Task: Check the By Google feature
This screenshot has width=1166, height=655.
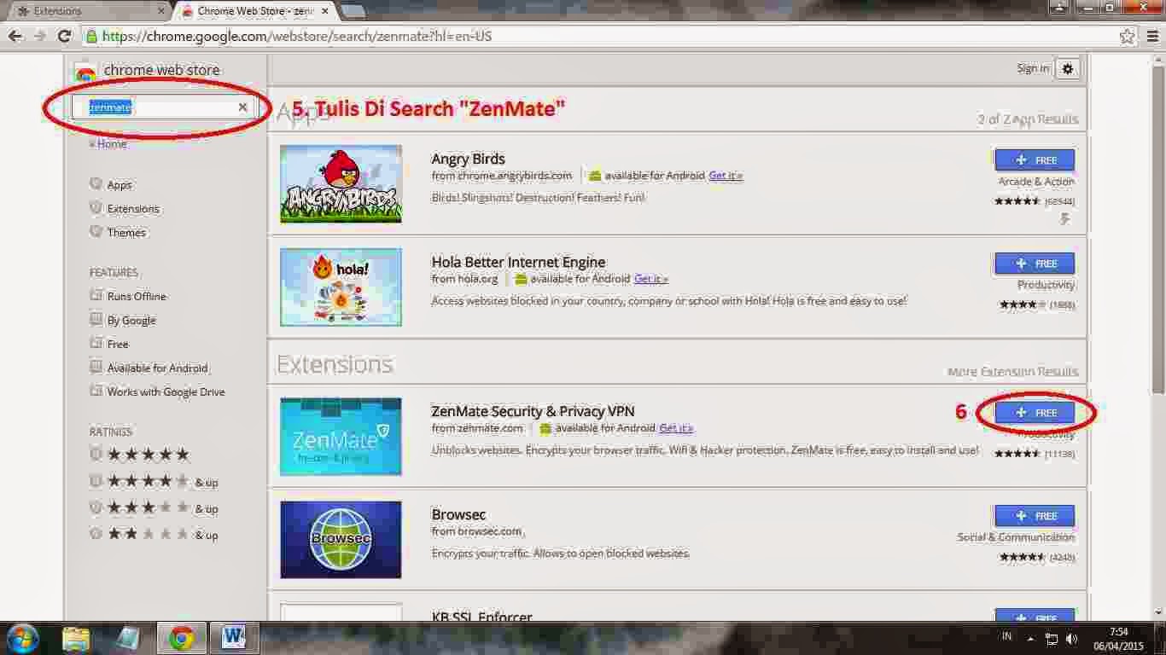Action: click(96, 320)
